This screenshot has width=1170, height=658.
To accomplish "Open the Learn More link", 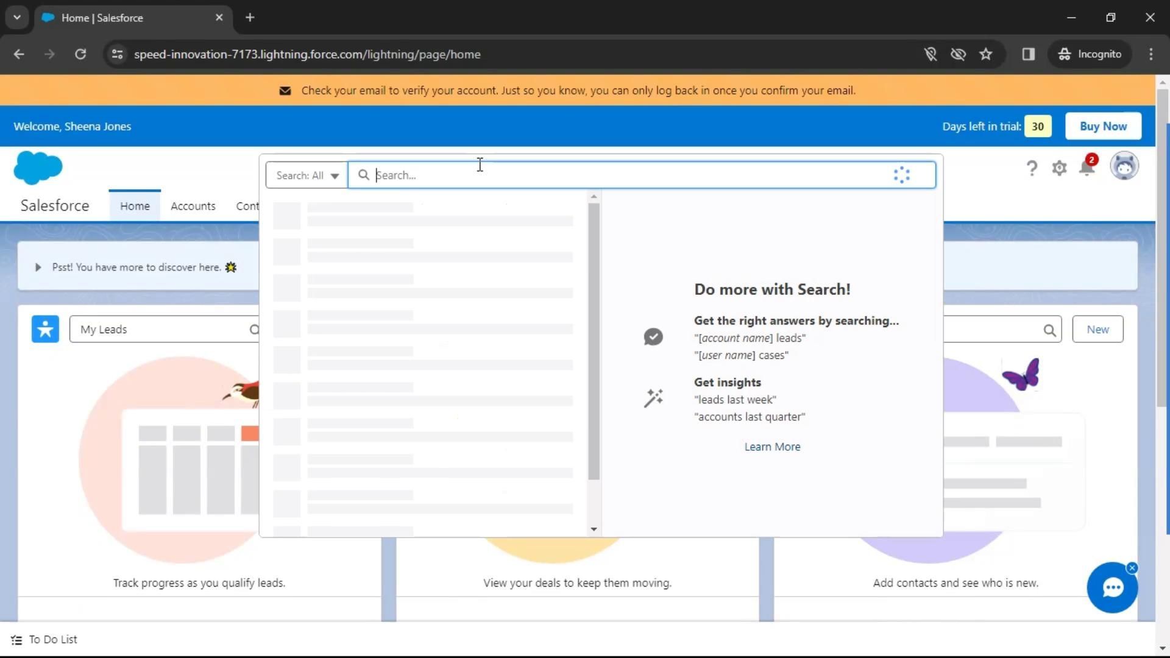I will point(772,447).
